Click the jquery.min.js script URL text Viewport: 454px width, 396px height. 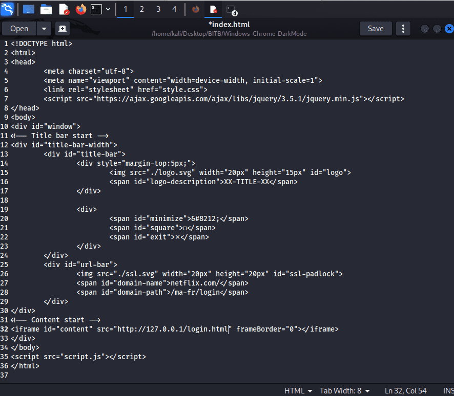point(228,99)
